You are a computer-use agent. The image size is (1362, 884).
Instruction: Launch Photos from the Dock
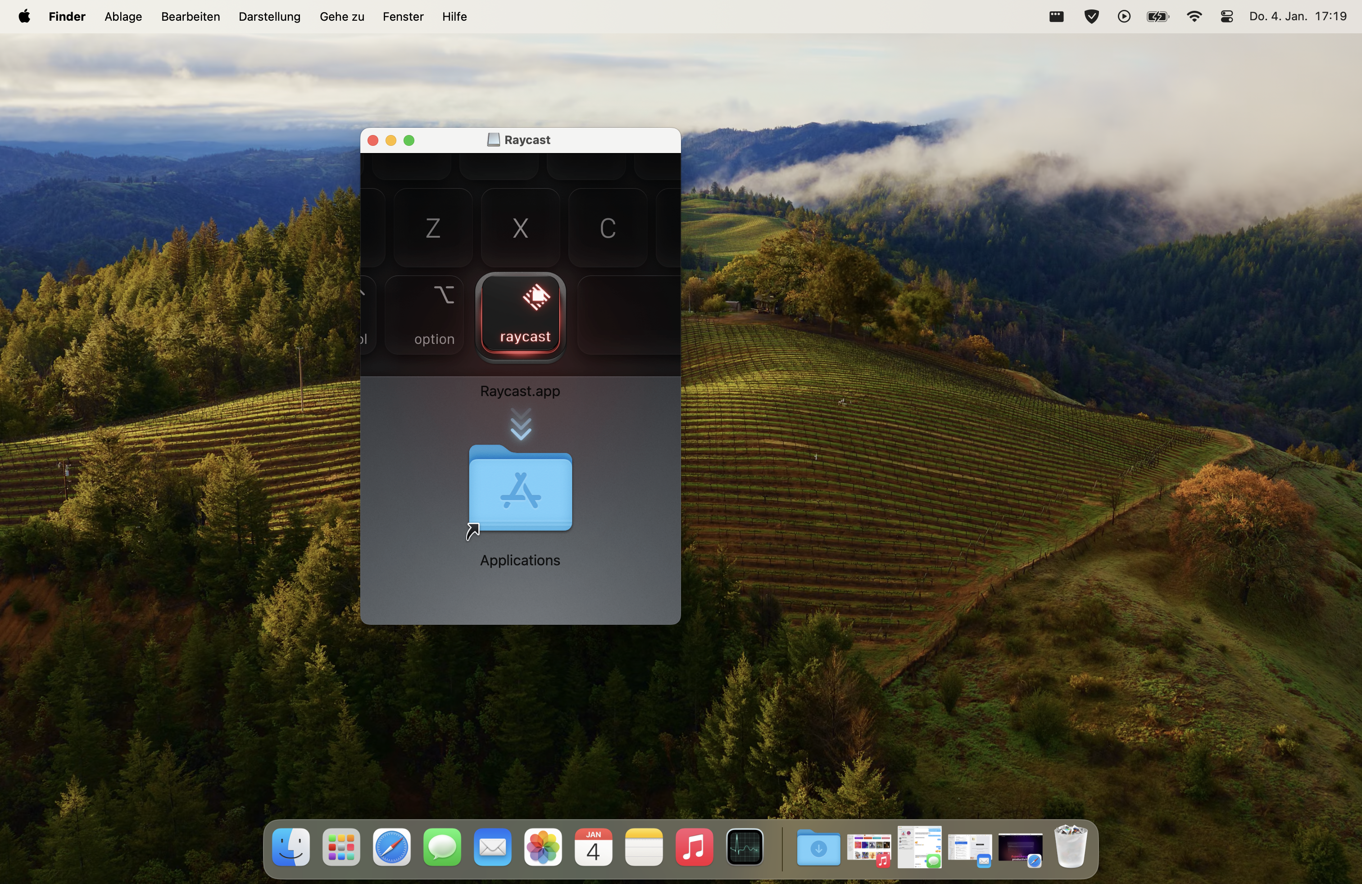pos(543,847)
